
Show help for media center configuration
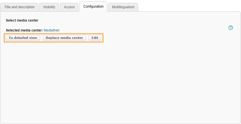coord(231,28)
